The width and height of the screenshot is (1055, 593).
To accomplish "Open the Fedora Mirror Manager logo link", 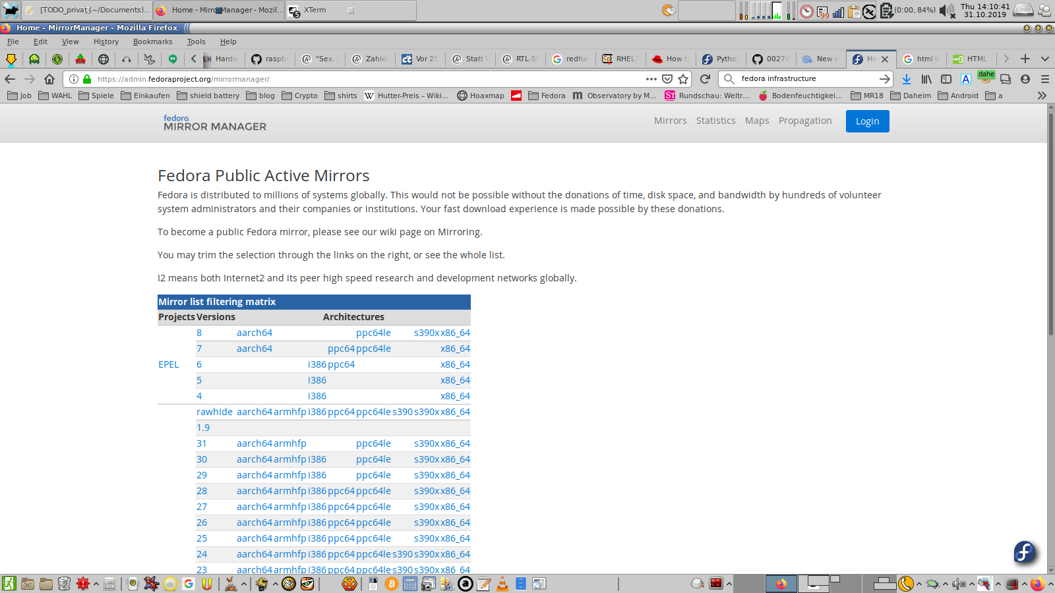I will pyautogui.click(x=215, y=123).
